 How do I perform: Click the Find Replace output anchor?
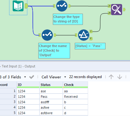[x=124, y=10]
